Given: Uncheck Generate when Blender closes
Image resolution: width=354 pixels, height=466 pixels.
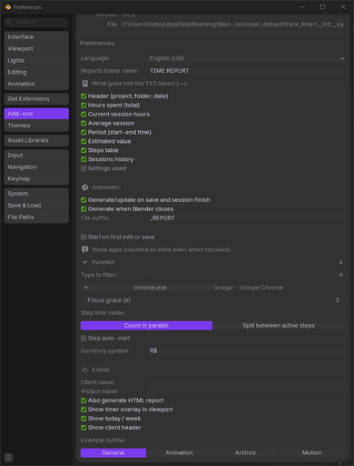Looking at the screenshot, I should 84,209.
